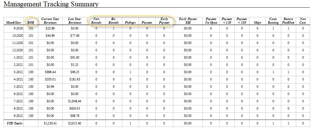This screenshot has width=311, height=129.
Task: Select the New Cust. column header
Action: tap(303, 21)
